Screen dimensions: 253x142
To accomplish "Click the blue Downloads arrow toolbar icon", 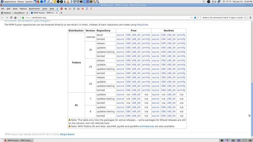I will click(57, 9).
